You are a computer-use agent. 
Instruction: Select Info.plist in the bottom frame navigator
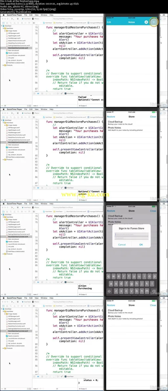pos(10,340)
